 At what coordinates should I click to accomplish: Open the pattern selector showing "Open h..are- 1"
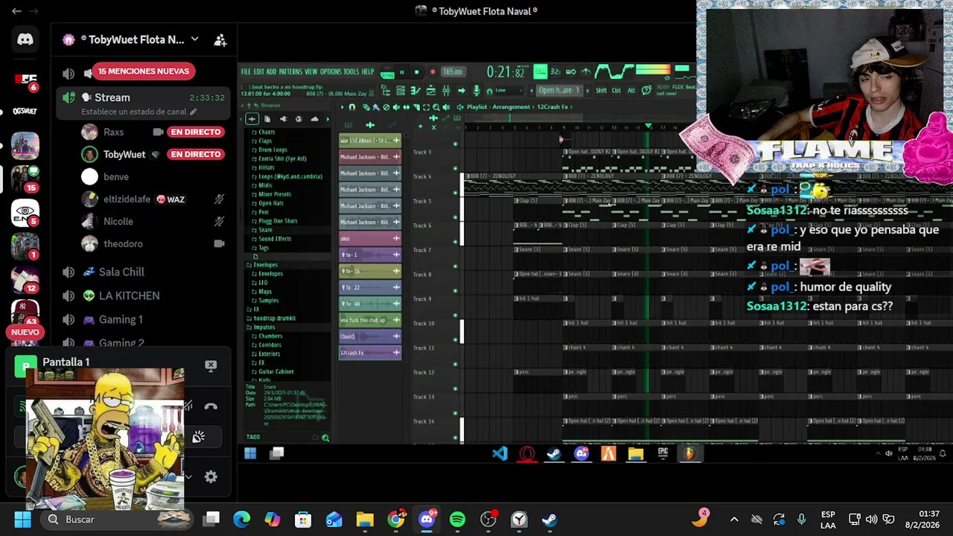coord(560,90)
